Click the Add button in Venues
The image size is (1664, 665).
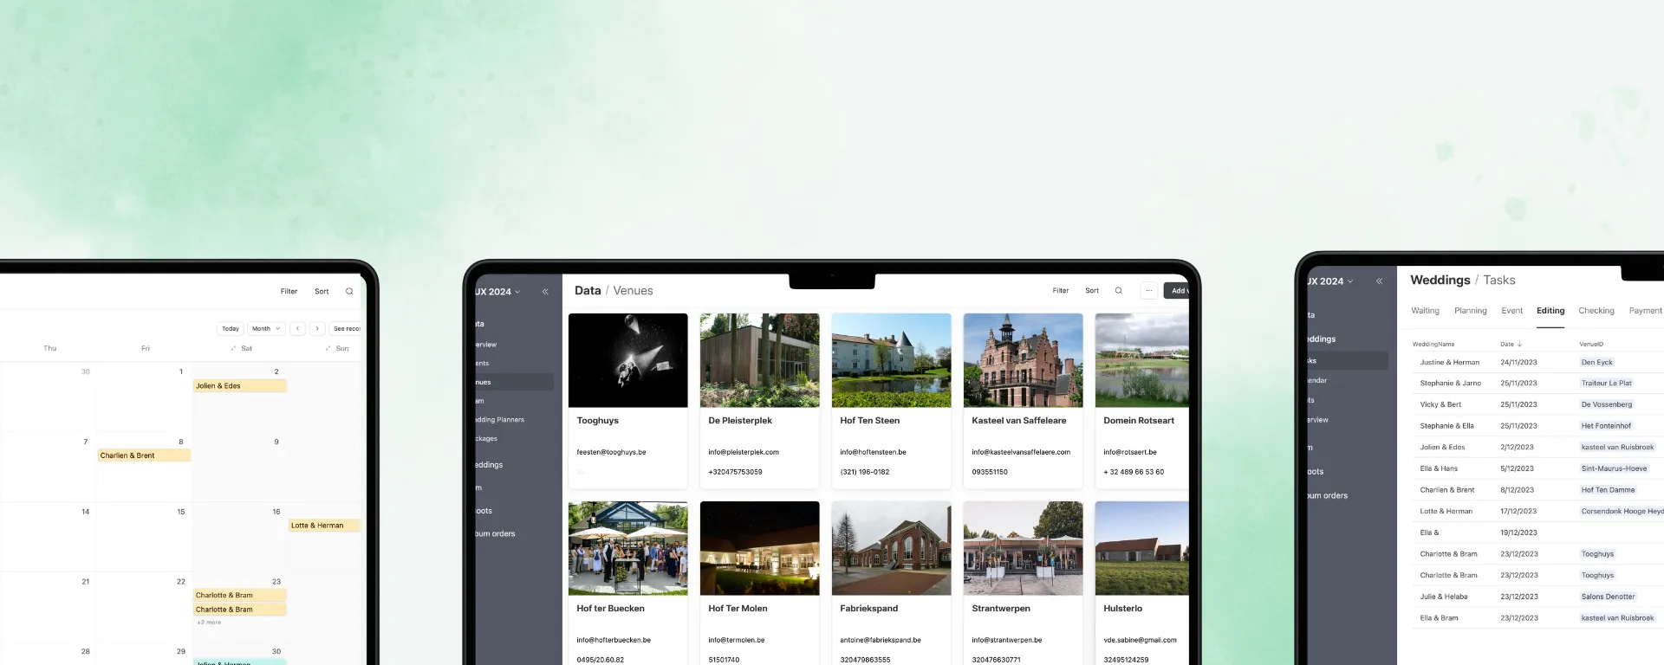[1177, 291]
